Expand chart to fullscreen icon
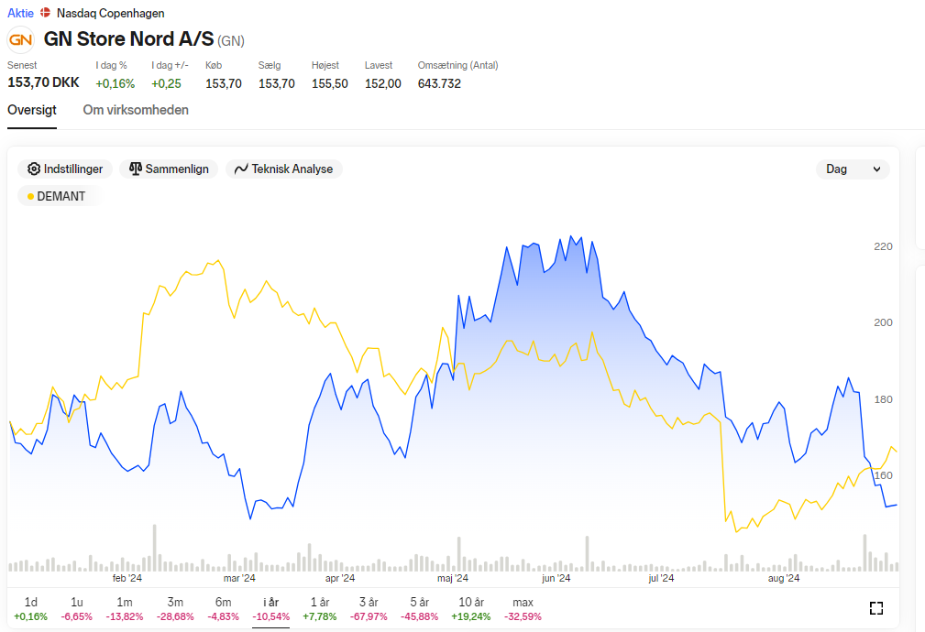Viewport: 925px width, 632px height. pos(876,608)
